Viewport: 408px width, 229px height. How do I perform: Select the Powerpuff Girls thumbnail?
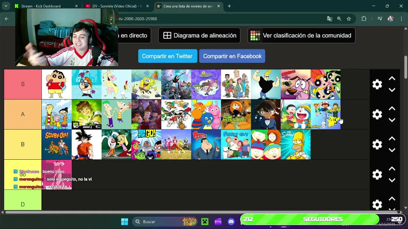(x=325, y=84)
